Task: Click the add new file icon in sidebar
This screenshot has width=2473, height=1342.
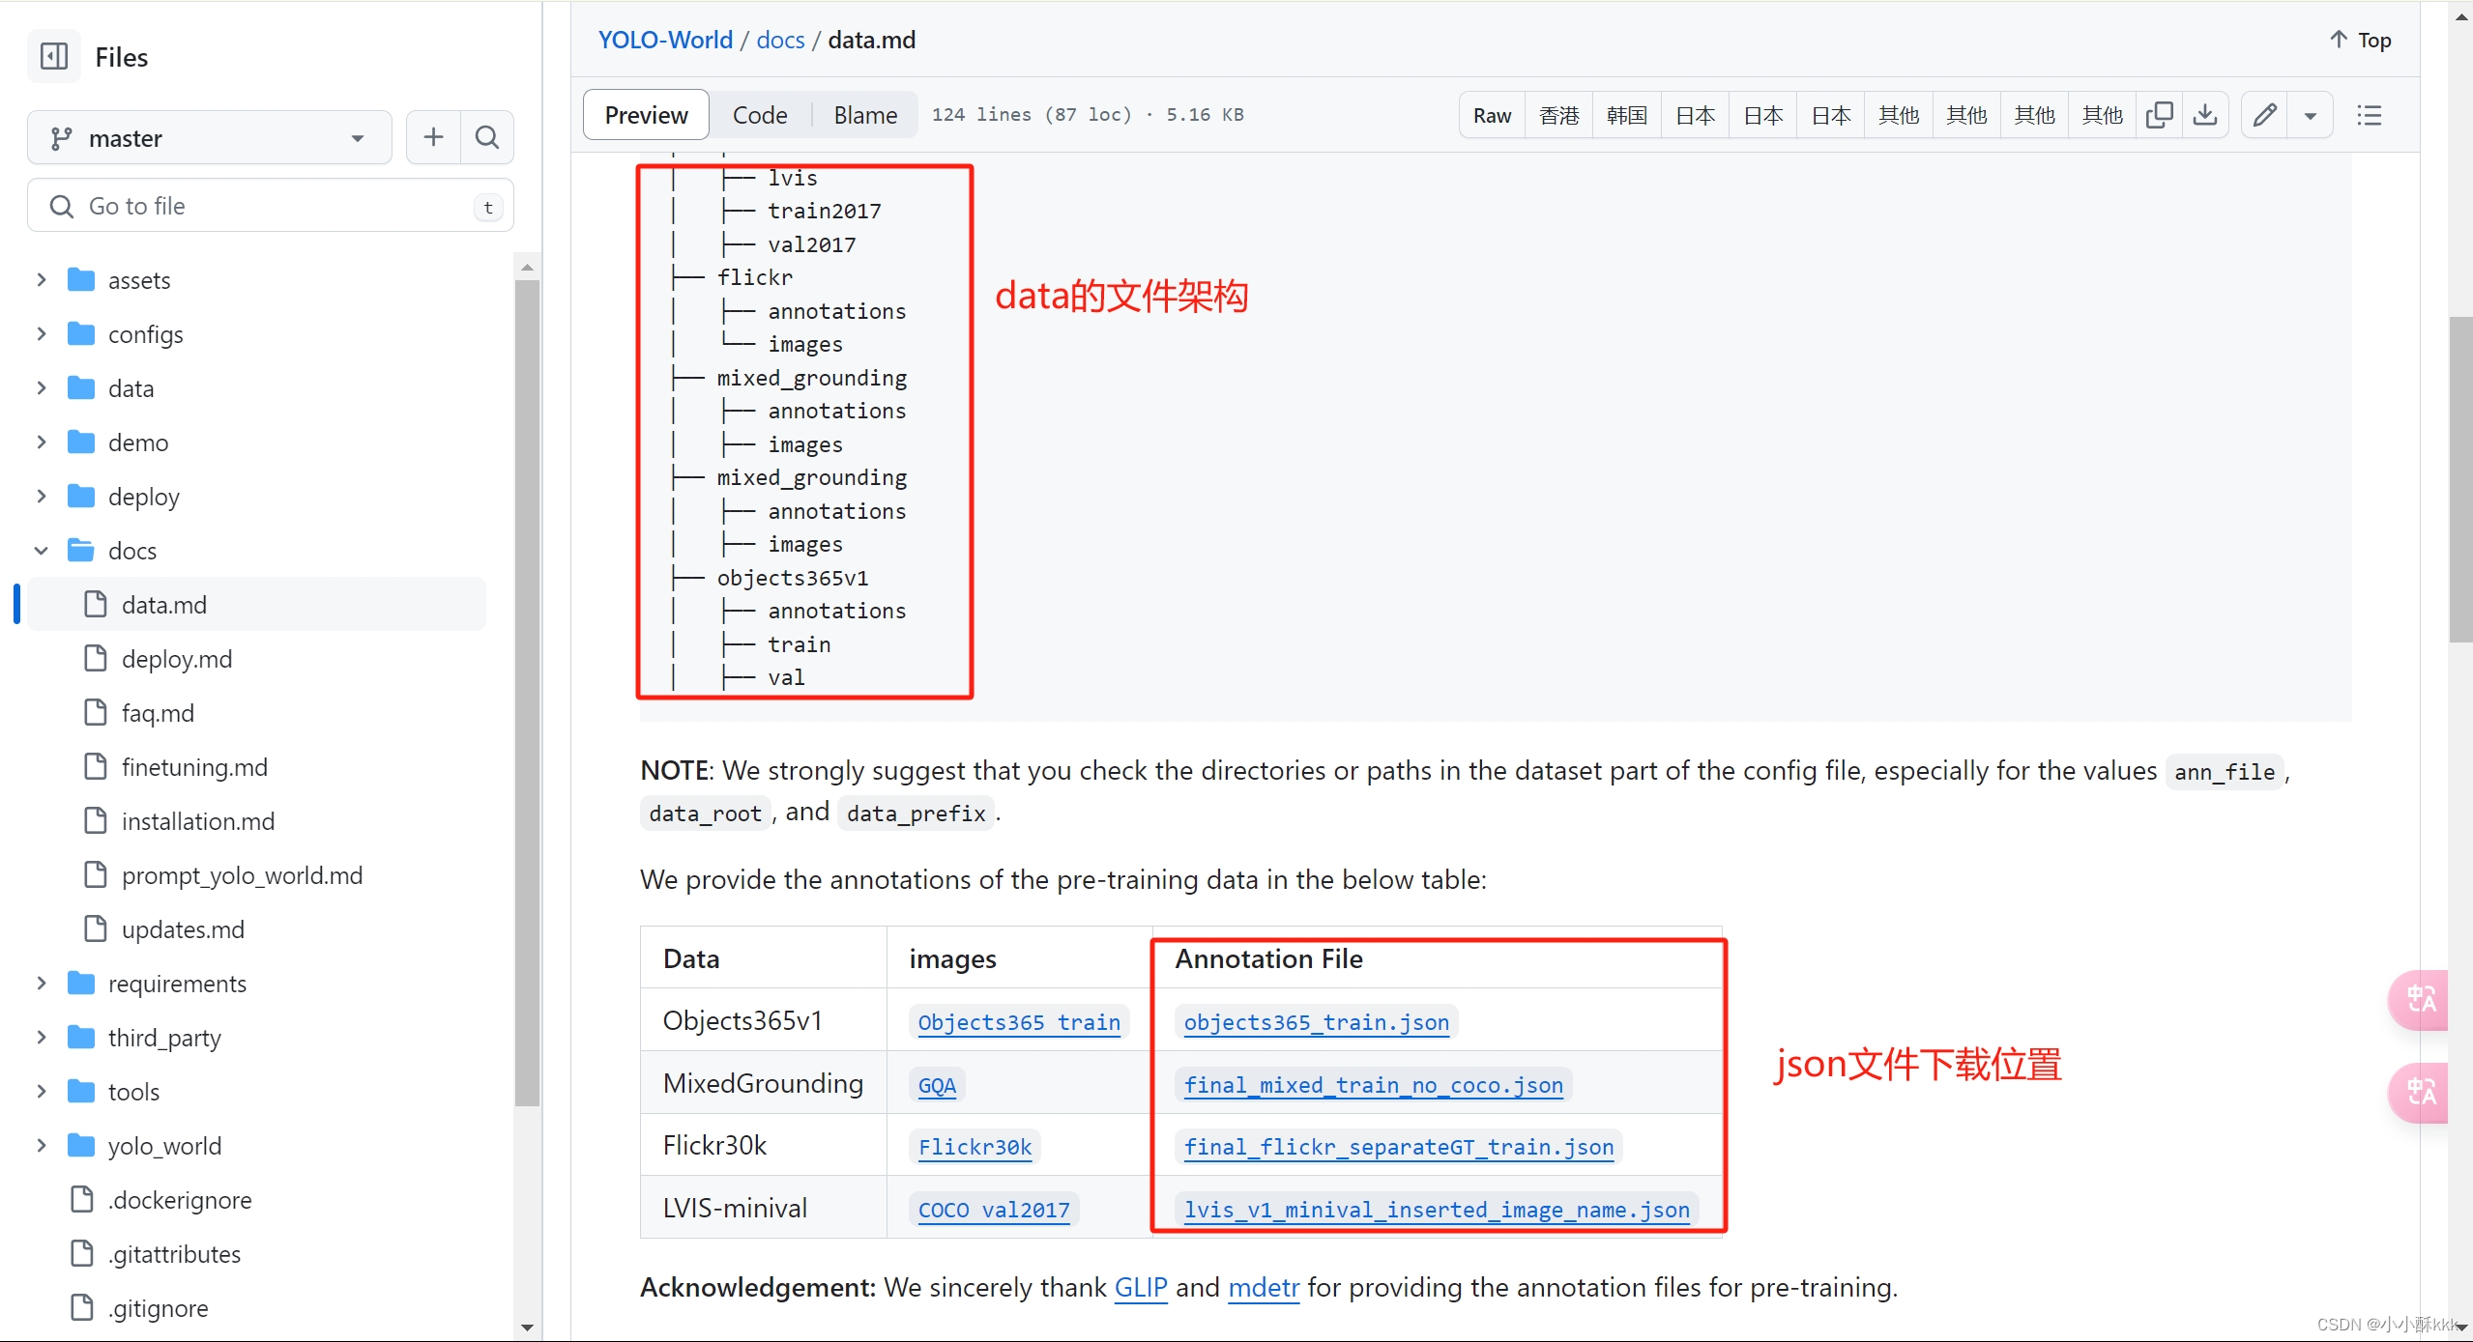Action: click(433, 137)
